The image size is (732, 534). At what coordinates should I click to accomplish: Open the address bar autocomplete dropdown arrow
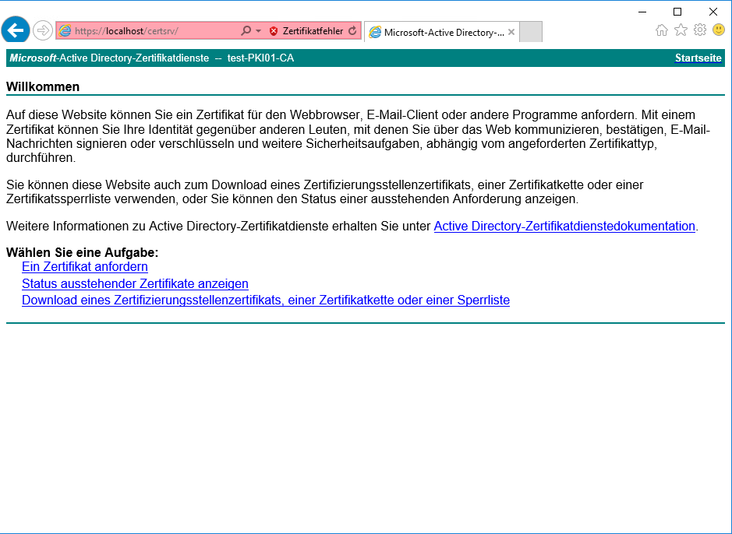(x=259, y=31)
